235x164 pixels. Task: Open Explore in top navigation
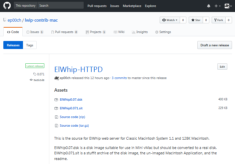point(150,6)
